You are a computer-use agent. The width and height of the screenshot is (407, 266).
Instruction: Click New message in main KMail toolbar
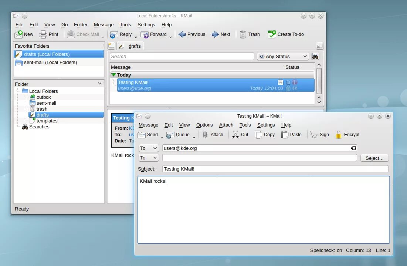point(24,34)
